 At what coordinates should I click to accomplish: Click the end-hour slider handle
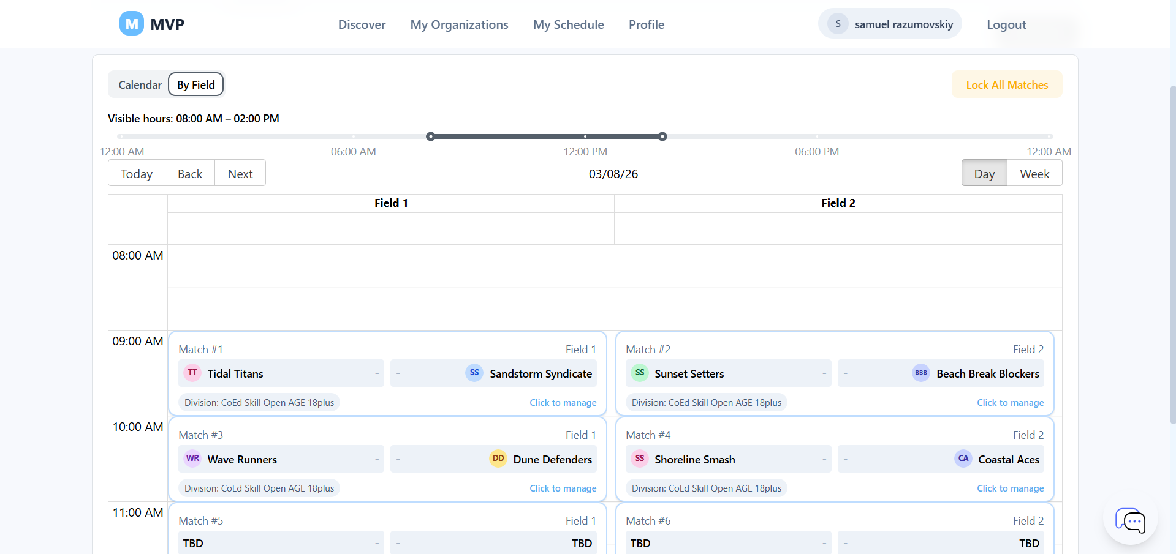click(x=662, y=137)
